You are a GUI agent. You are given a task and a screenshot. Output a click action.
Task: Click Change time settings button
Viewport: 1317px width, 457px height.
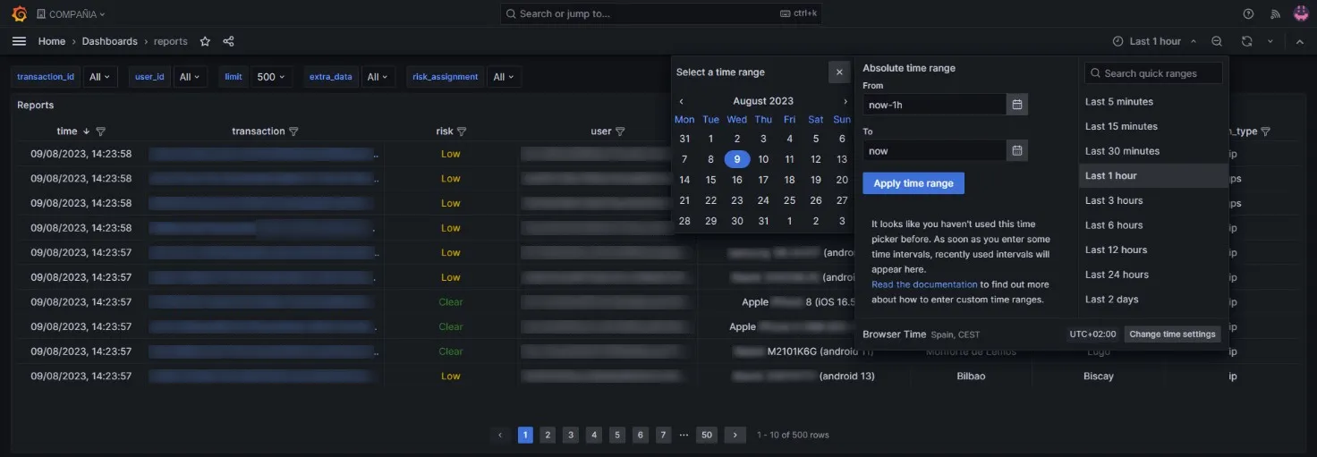click(1172, 334)
